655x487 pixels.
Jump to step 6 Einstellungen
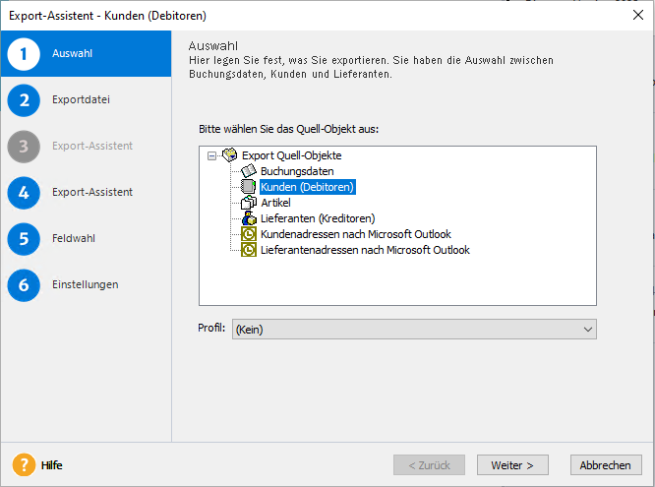(x=87, y=284)
